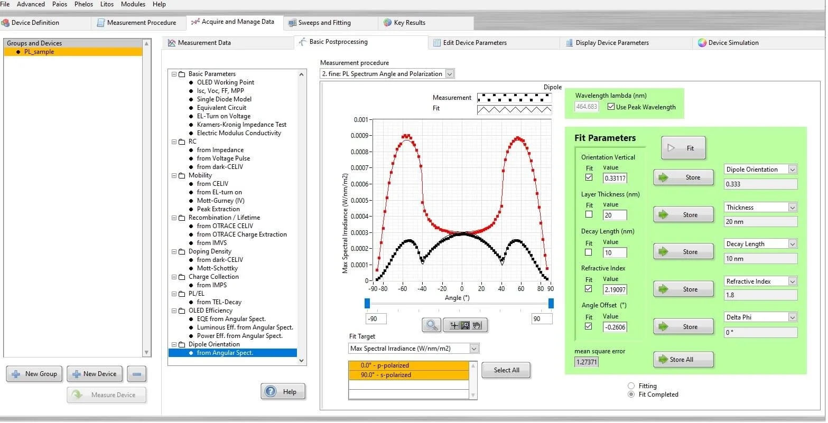
Task: Toggle the Use Peak Wavelength checkbox
Action: [x=611, y=107]
